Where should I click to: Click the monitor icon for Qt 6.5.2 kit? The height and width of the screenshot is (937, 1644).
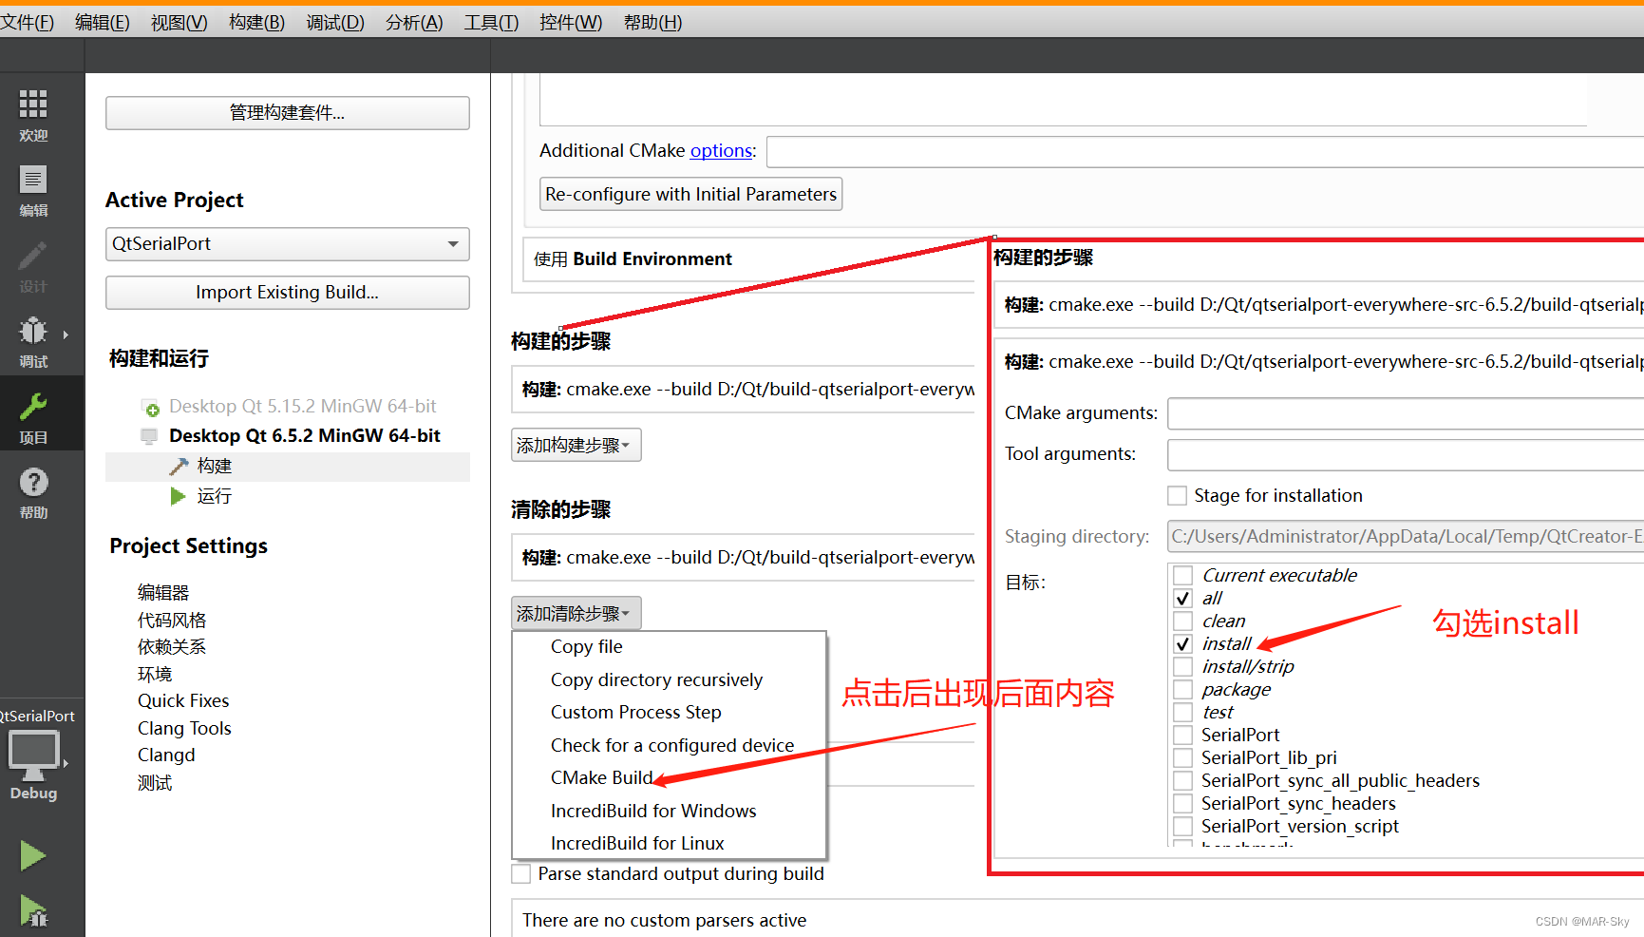click(x=149, y=436)
